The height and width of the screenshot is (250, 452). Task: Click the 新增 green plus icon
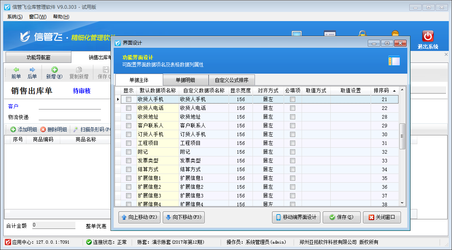54,70
